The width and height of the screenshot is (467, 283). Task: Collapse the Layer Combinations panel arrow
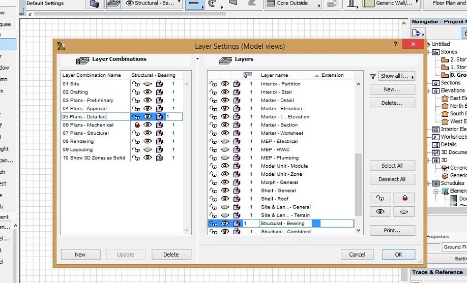click(197, 59)
